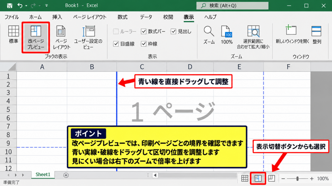Open the ズーム dialog
Screen dimensions: 332x186
click(x=209, y=35)
